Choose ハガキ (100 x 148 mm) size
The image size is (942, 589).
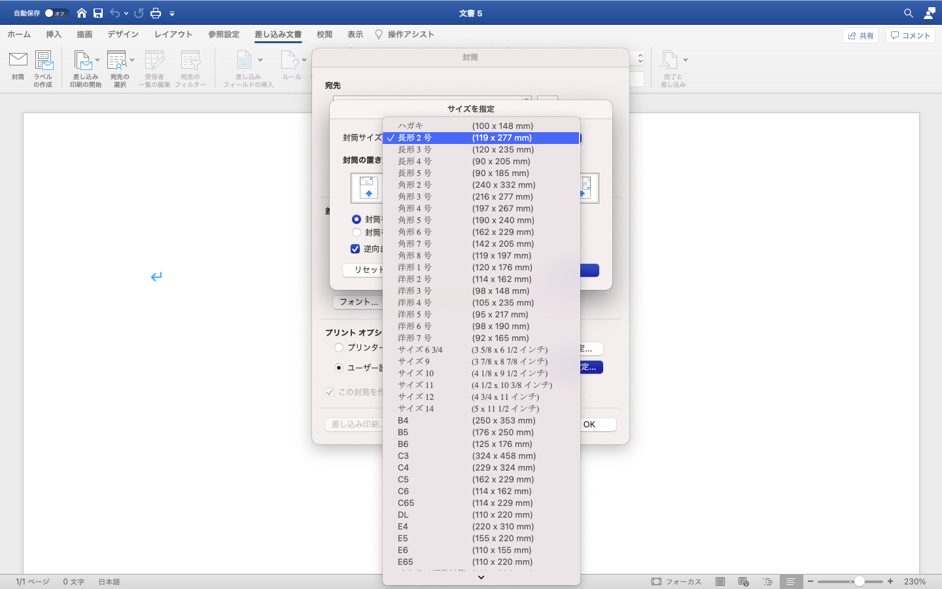pyautogui.click(x=481, y=126)
